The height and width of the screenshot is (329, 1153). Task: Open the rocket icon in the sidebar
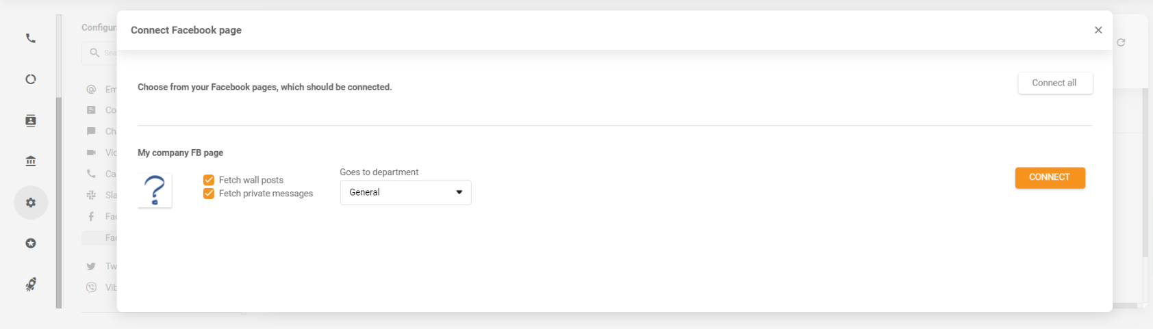[x=31, y=285]
